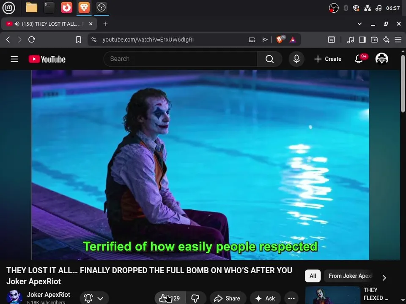Open the terminal from the panel
Viewport: 406px width, 304px height.
coord(49,8)
